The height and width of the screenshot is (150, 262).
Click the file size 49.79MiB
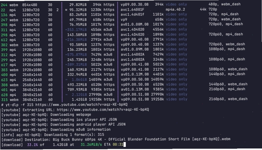coord(78,20)
